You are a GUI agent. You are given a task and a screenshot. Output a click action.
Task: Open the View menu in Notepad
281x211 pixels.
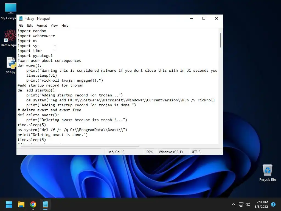click(x=54, y=26)
